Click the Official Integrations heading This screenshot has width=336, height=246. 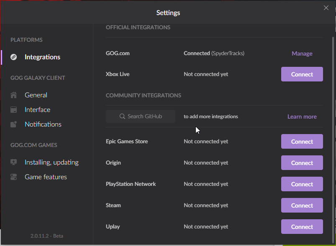coord(138,28)
